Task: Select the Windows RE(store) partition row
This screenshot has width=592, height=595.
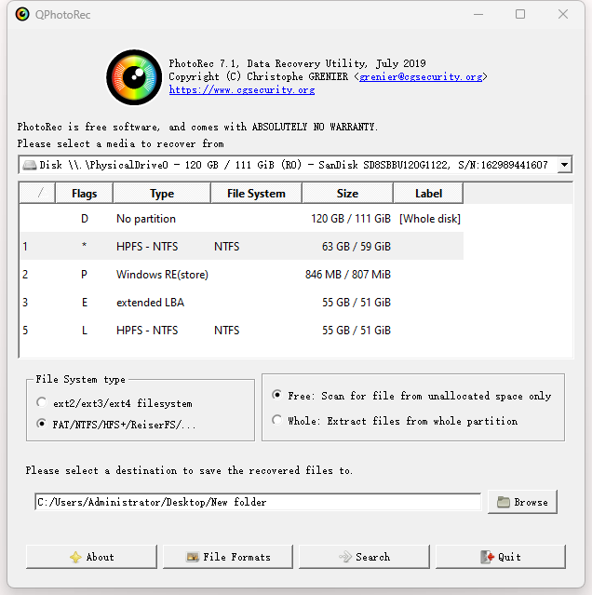Action: pos(162,275)
